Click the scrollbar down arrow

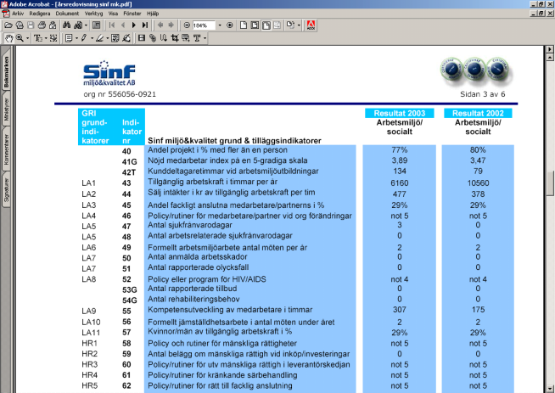(x=549, y=388)
